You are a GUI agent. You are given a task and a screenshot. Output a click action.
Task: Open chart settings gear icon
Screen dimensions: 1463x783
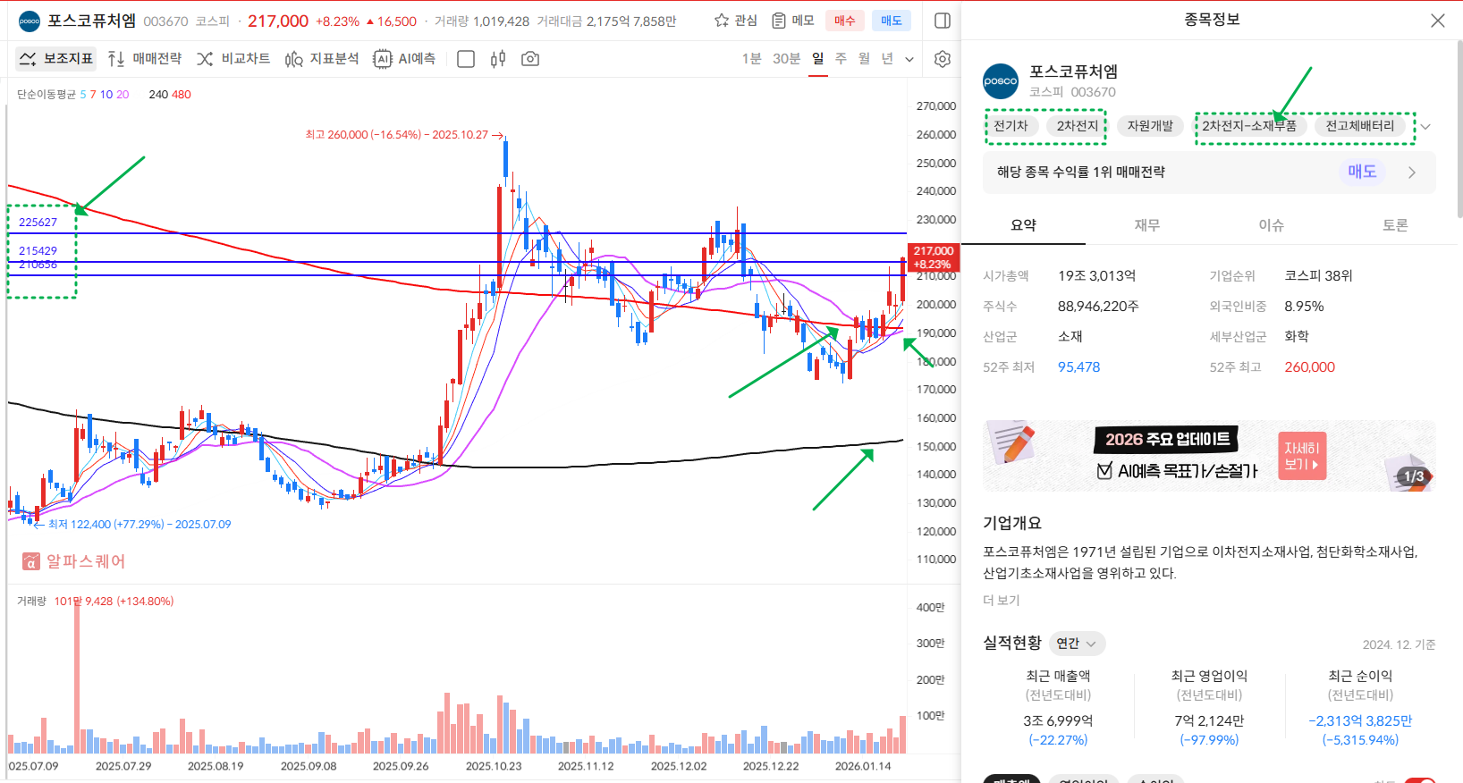pos(943,59)
